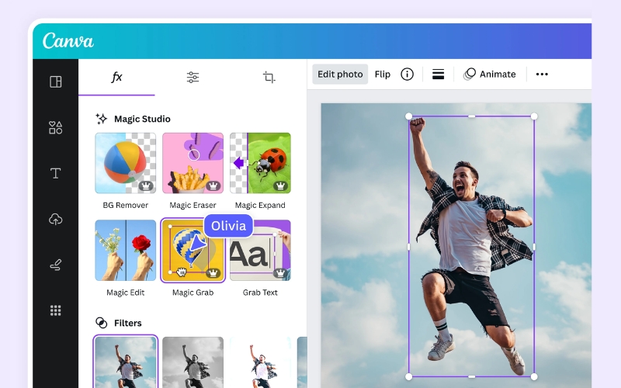Click the Olivia collaborator cursor label
The width and height of the screenshot is (621, 388).
228,226
